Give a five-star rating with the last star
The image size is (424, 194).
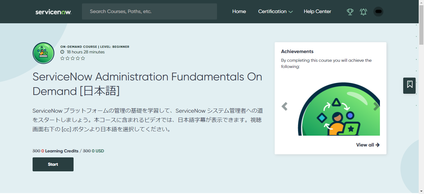(x=83, y=58)
